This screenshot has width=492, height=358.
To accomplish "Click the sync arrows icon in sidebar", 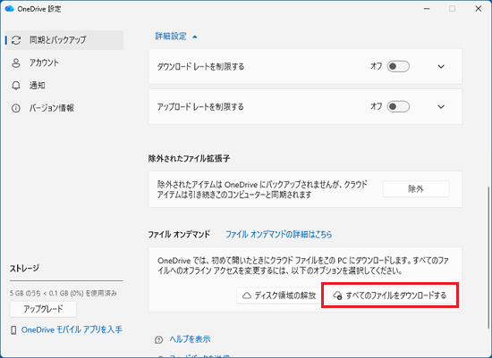I will click(x=16, y=40).
